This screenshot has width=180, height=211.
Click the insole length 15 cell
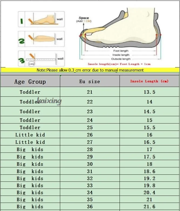coord(150,120)
